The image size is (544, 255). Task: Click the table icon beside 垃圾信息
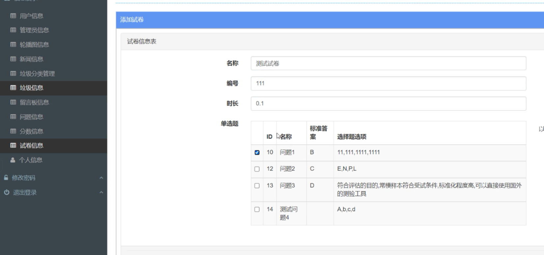pos(13,88)
